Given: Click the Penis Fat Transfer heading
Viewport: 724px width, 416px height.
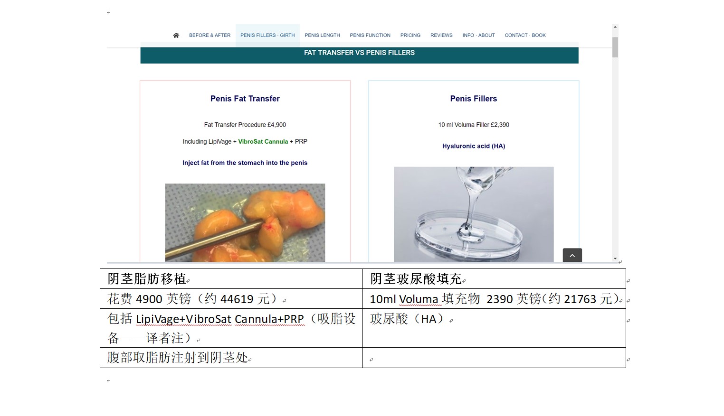Looking at the screenshot, I should (245, 99).
